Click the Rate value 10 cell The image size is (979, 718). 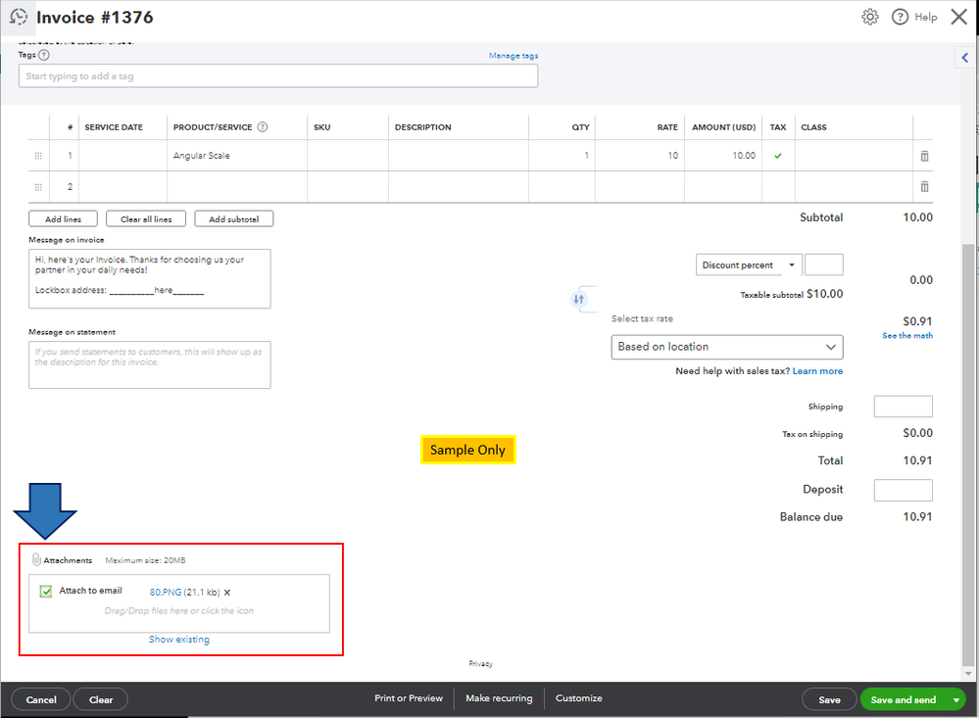click(640, 156)
